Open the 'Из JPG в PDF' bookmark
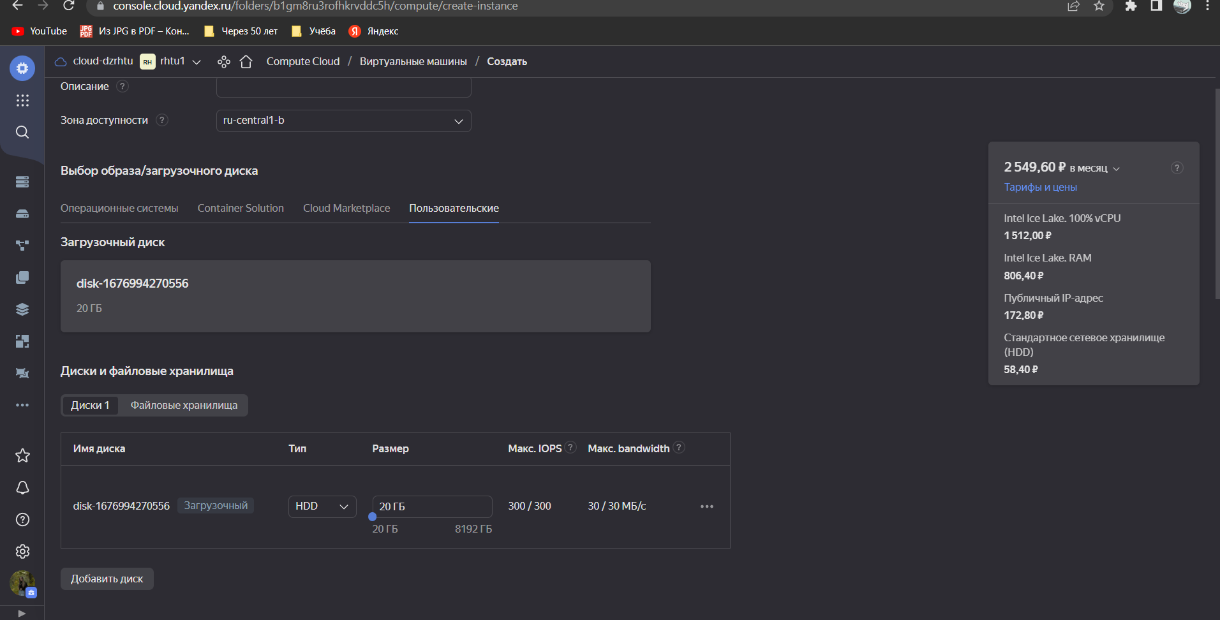 (135, 31)
